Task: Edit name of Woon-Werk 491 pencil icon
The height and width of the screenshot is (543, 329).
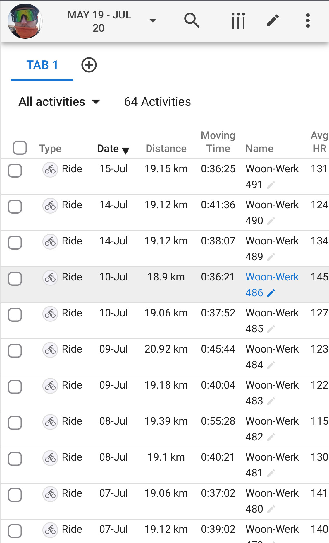Action: [x=271, y=185]
